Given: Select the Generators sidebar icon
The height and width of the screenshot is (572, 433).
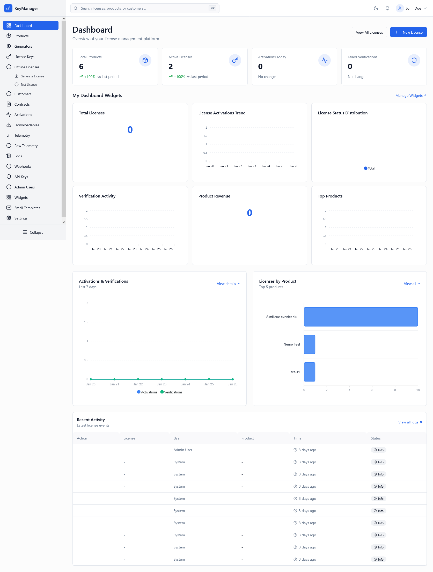Looking at the screenshot, I should (9, 46).
